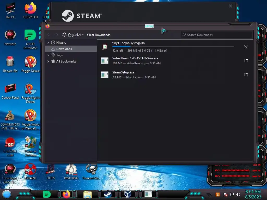Click the tiny11 ISO file icon

point(105,47)
